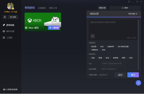The image size is (144, 94).
Task: Click the image upload icon in feedback box
Action: pyautogui.click(x=93, y=36)
